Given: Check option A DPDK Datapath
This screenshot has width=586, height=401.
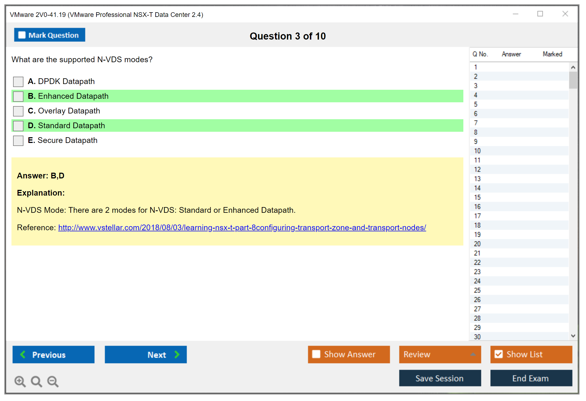Looking at the screenshot, I should click(18, 82).
